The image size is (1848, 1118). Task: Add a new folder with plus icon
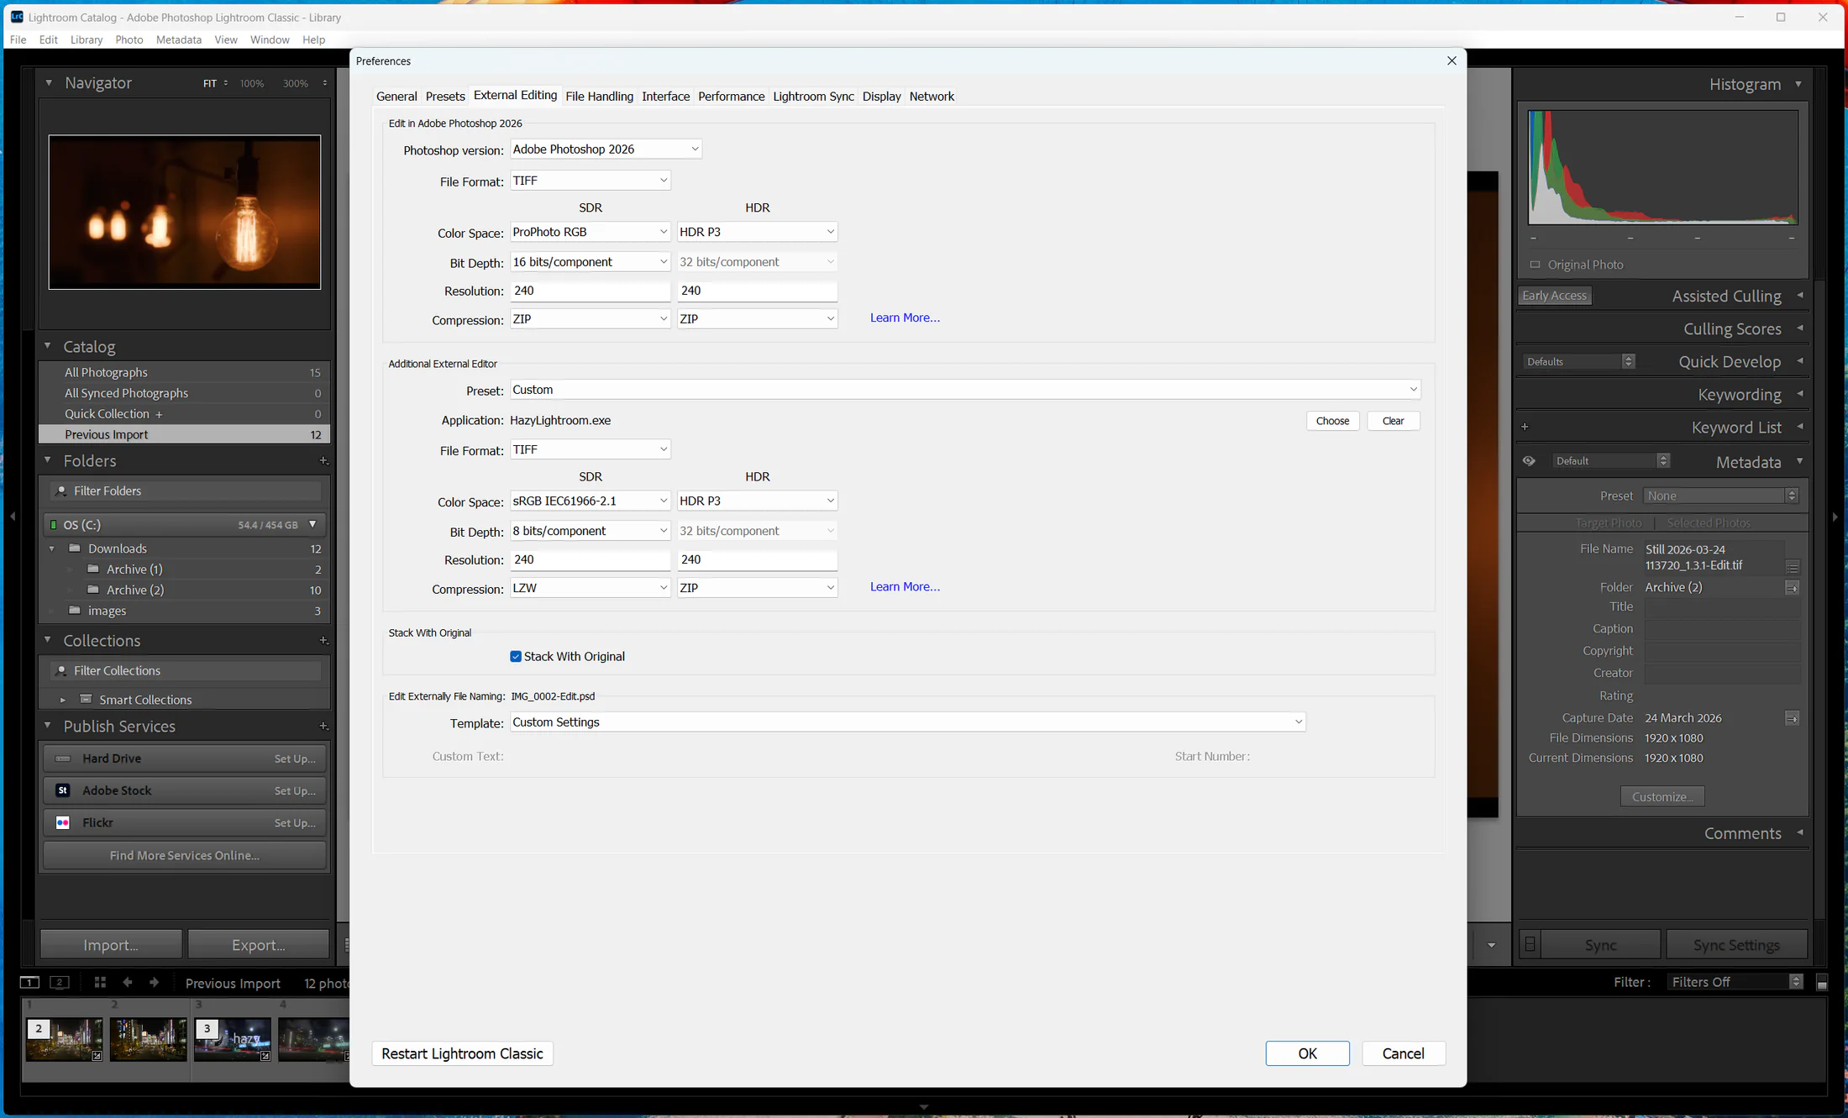tap(323, 460)
